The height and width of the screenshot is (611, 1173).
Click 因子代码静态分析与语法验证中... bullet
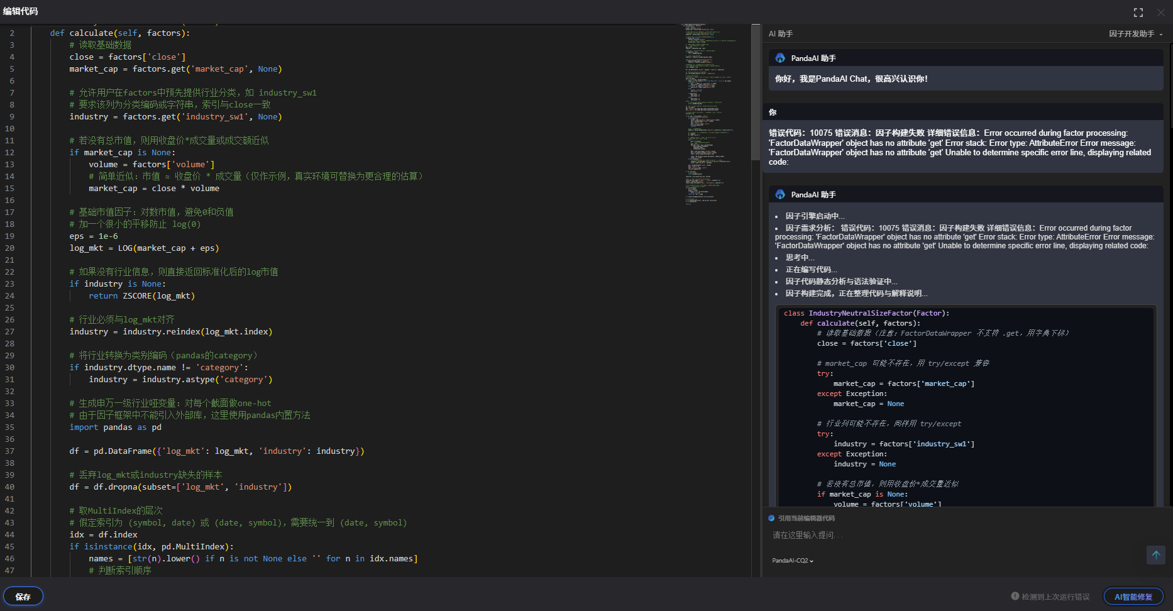[x=841, y=282]
